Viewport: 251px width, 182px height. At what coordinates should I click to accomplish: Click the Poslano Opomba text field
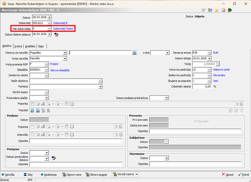point(76,141)
